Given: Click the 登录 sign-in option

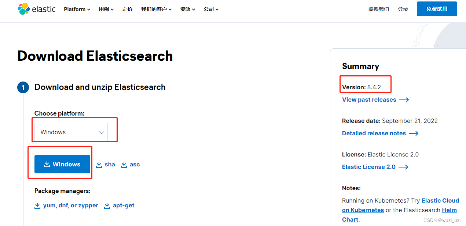Looking at the screenshot, I should pyautogui.click(x=403, y=9).
